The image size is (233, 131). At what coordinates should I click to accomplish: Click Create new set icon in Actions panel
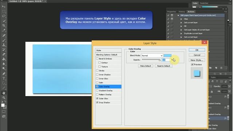coord(210,68)
